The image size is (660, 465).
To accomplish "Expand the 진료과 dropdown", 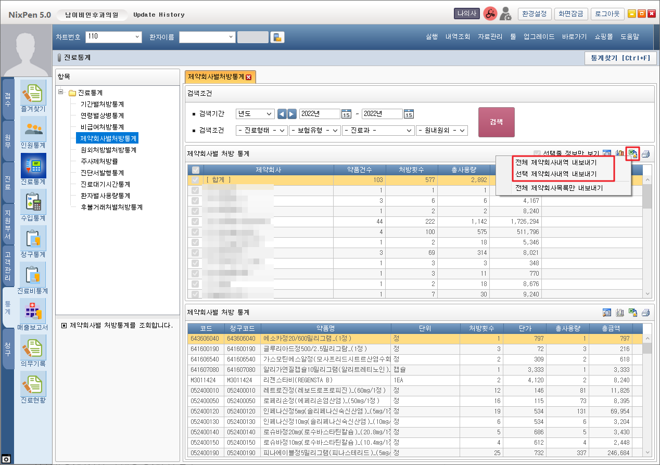I will (378, 131).
